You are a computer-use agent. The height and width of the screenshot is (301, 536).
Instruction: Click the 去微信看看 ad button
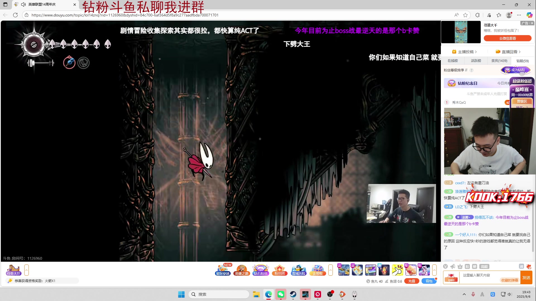(508, 38)
